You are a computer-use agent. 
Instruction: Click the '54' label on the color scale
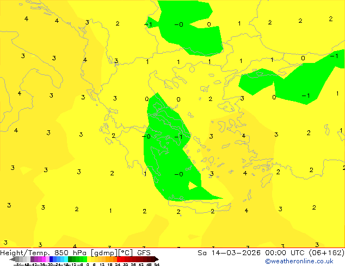(157, 264)
